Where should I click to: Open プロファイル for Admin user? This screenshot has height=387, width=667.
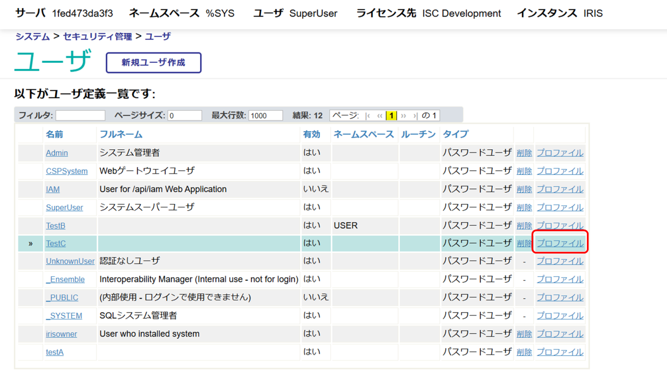(560, 153)
